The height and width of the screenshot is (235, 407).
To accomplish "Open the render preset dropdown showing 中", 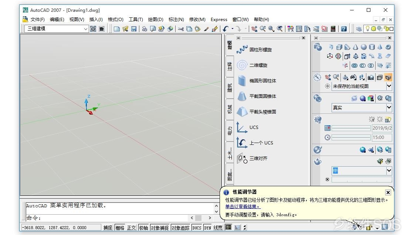I will 389,170.
